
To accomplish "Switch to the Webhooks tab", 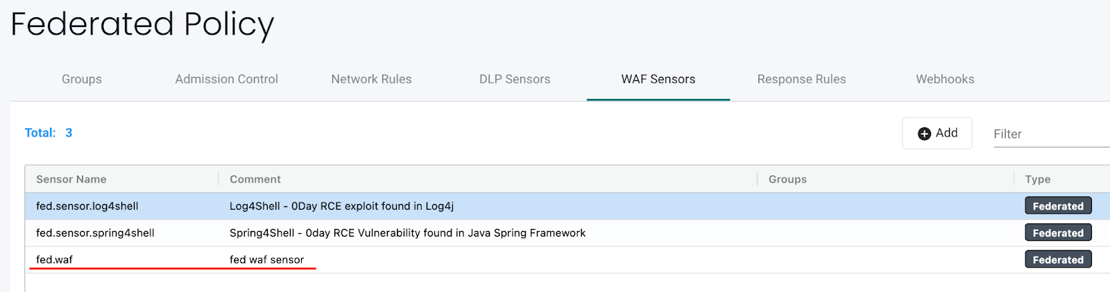I will 945,79.
